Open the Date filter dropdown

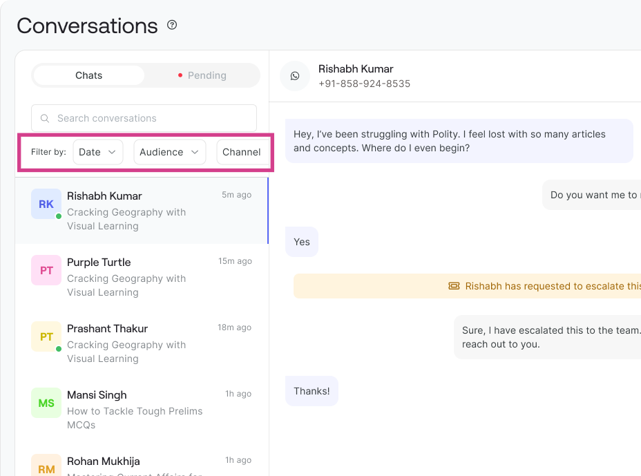click(97, 152)
